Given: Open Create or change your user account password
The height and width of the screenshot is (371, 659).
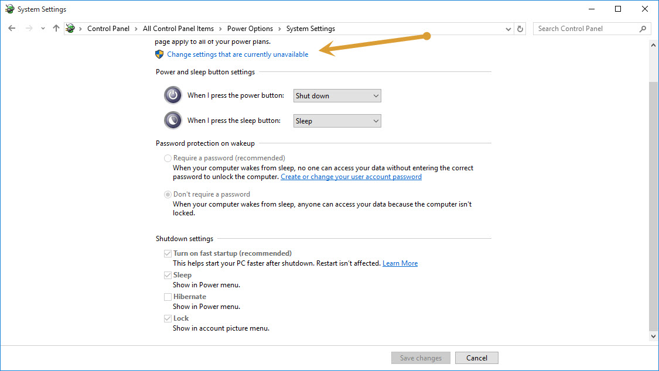Looking at the screenshot, I should pyautogui.click(x=351, y=177).
